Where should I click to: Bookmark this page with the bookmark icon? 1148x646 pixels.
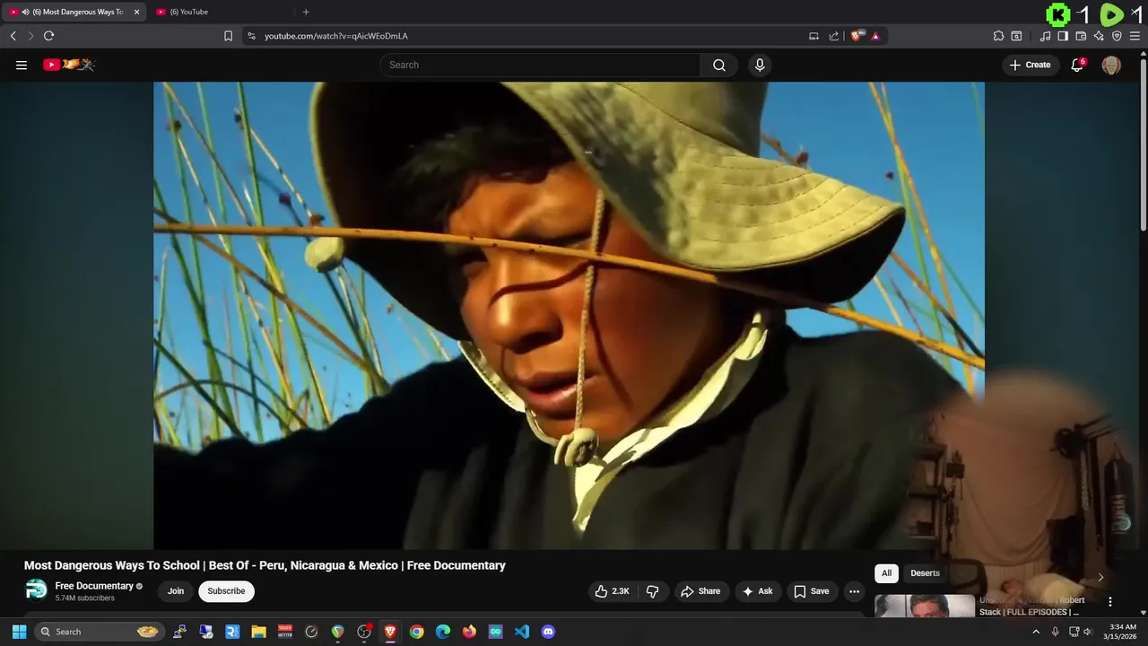tap(228, 36)
